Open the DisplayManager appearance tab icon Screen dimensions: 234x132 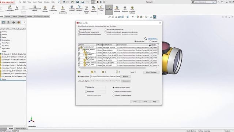click(x=19, y=22)
